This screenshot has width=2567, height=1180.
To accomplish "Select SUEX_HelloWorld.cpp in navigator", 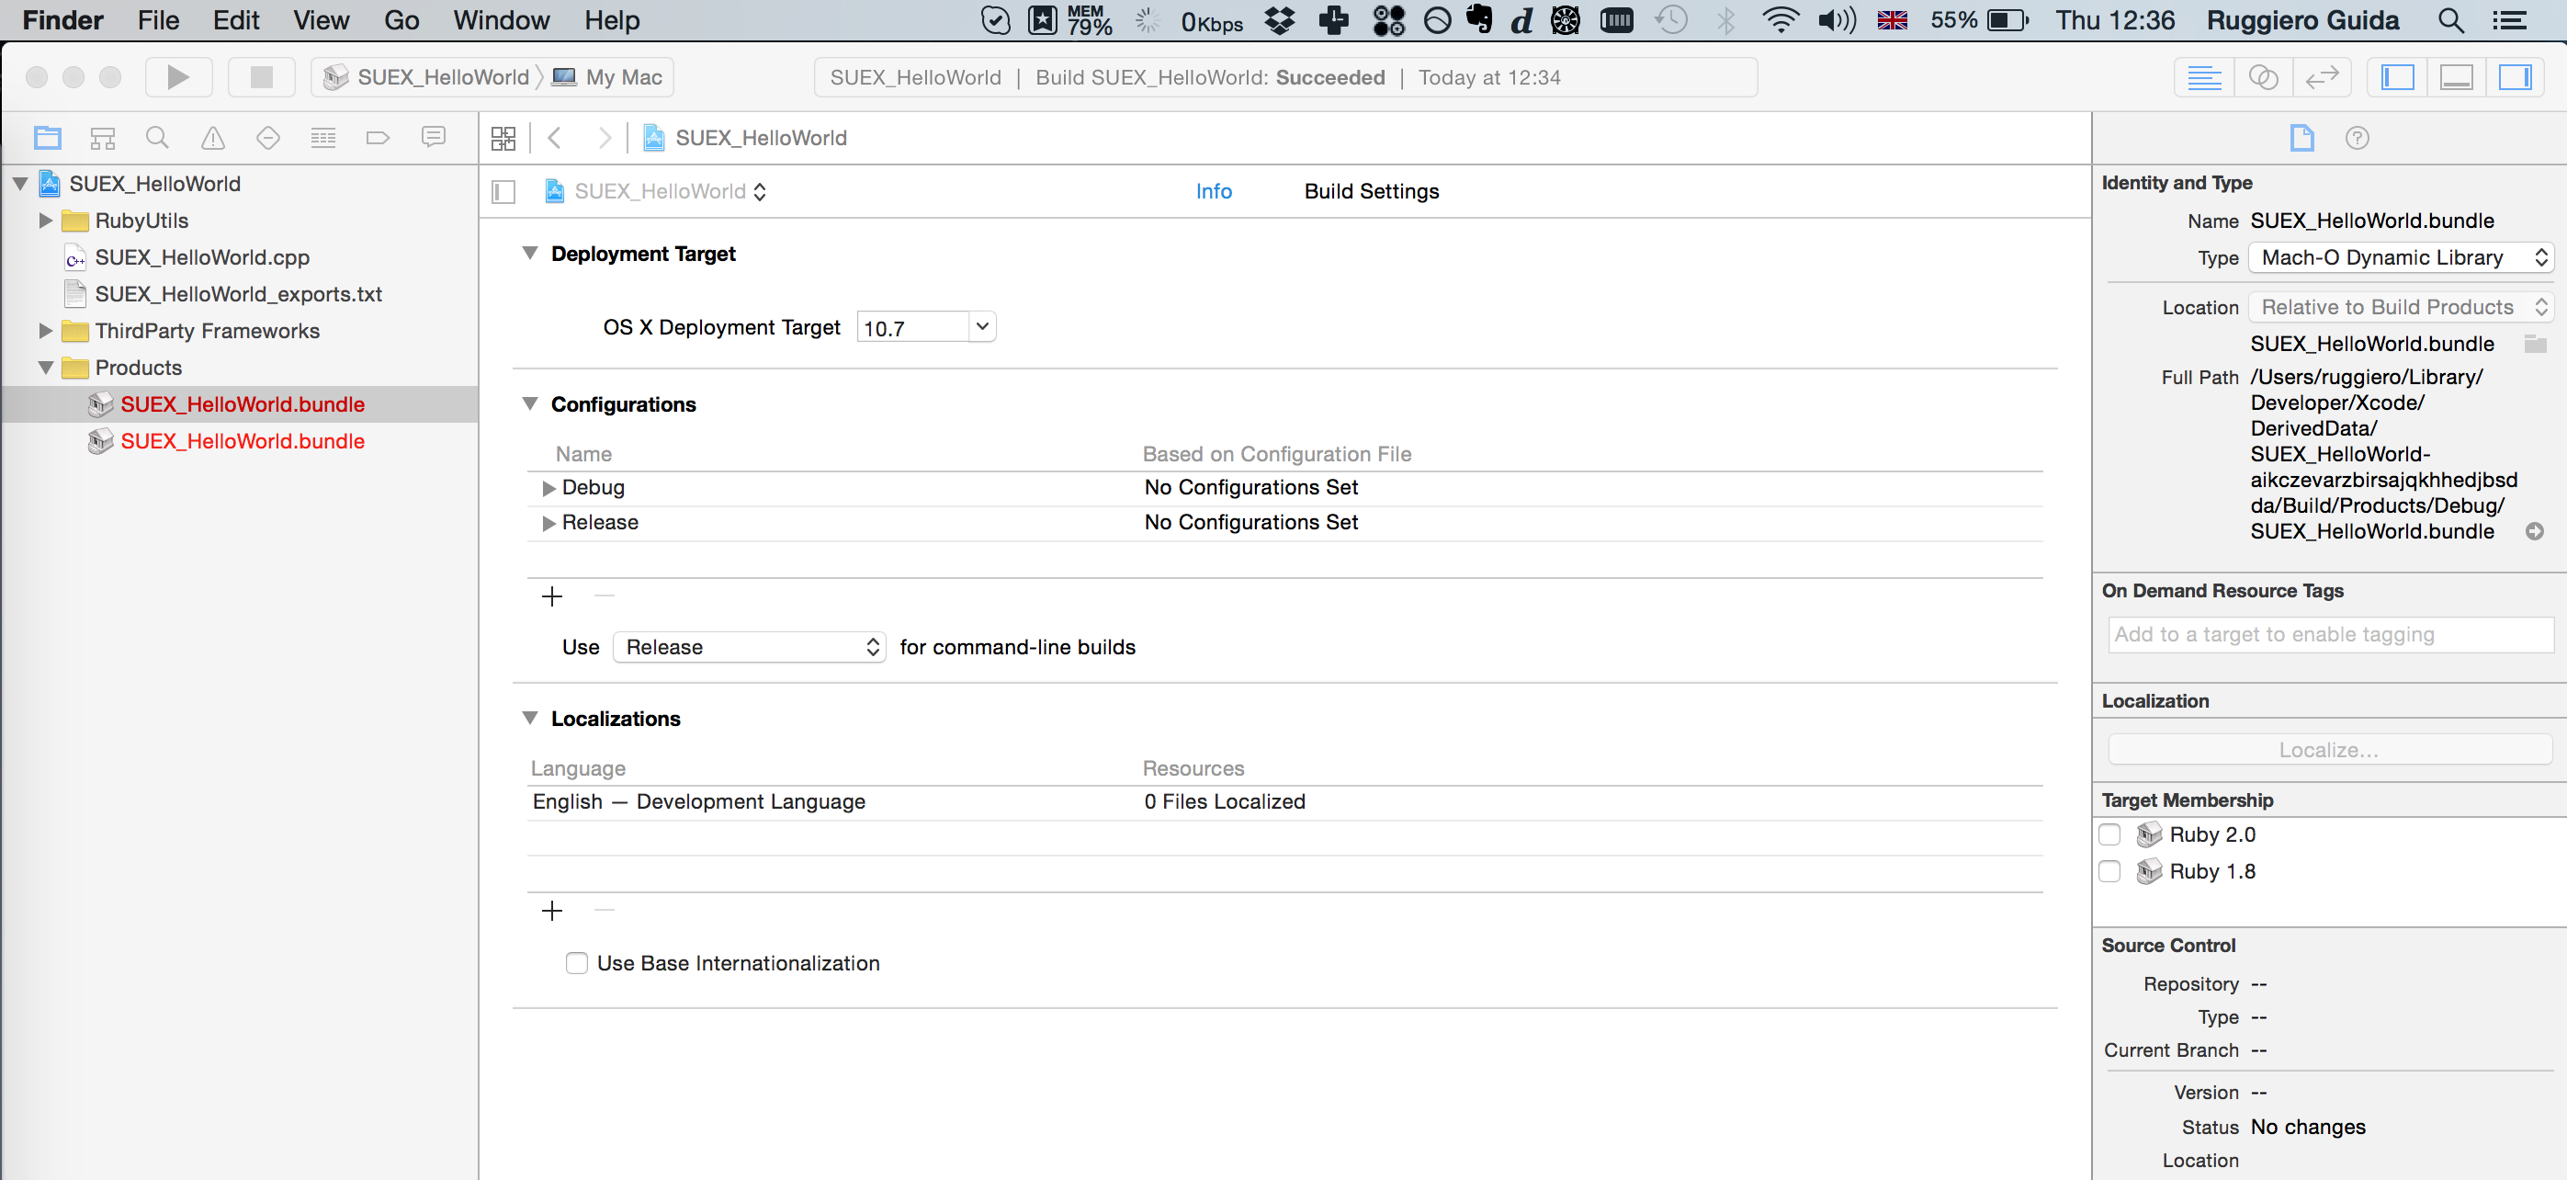I will [x=202, y=257].
